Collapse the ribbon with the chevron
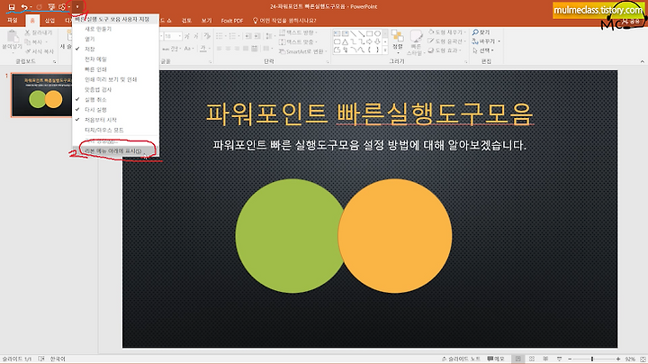The width and height of the screenshot is (648, 364). click(x=642, y=61)
